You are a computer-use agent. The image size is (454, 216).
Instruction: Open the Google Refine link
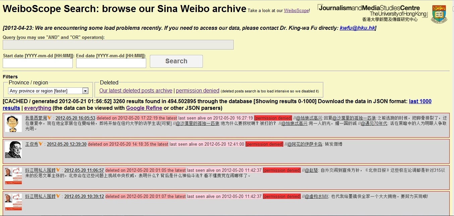[144, 108]
